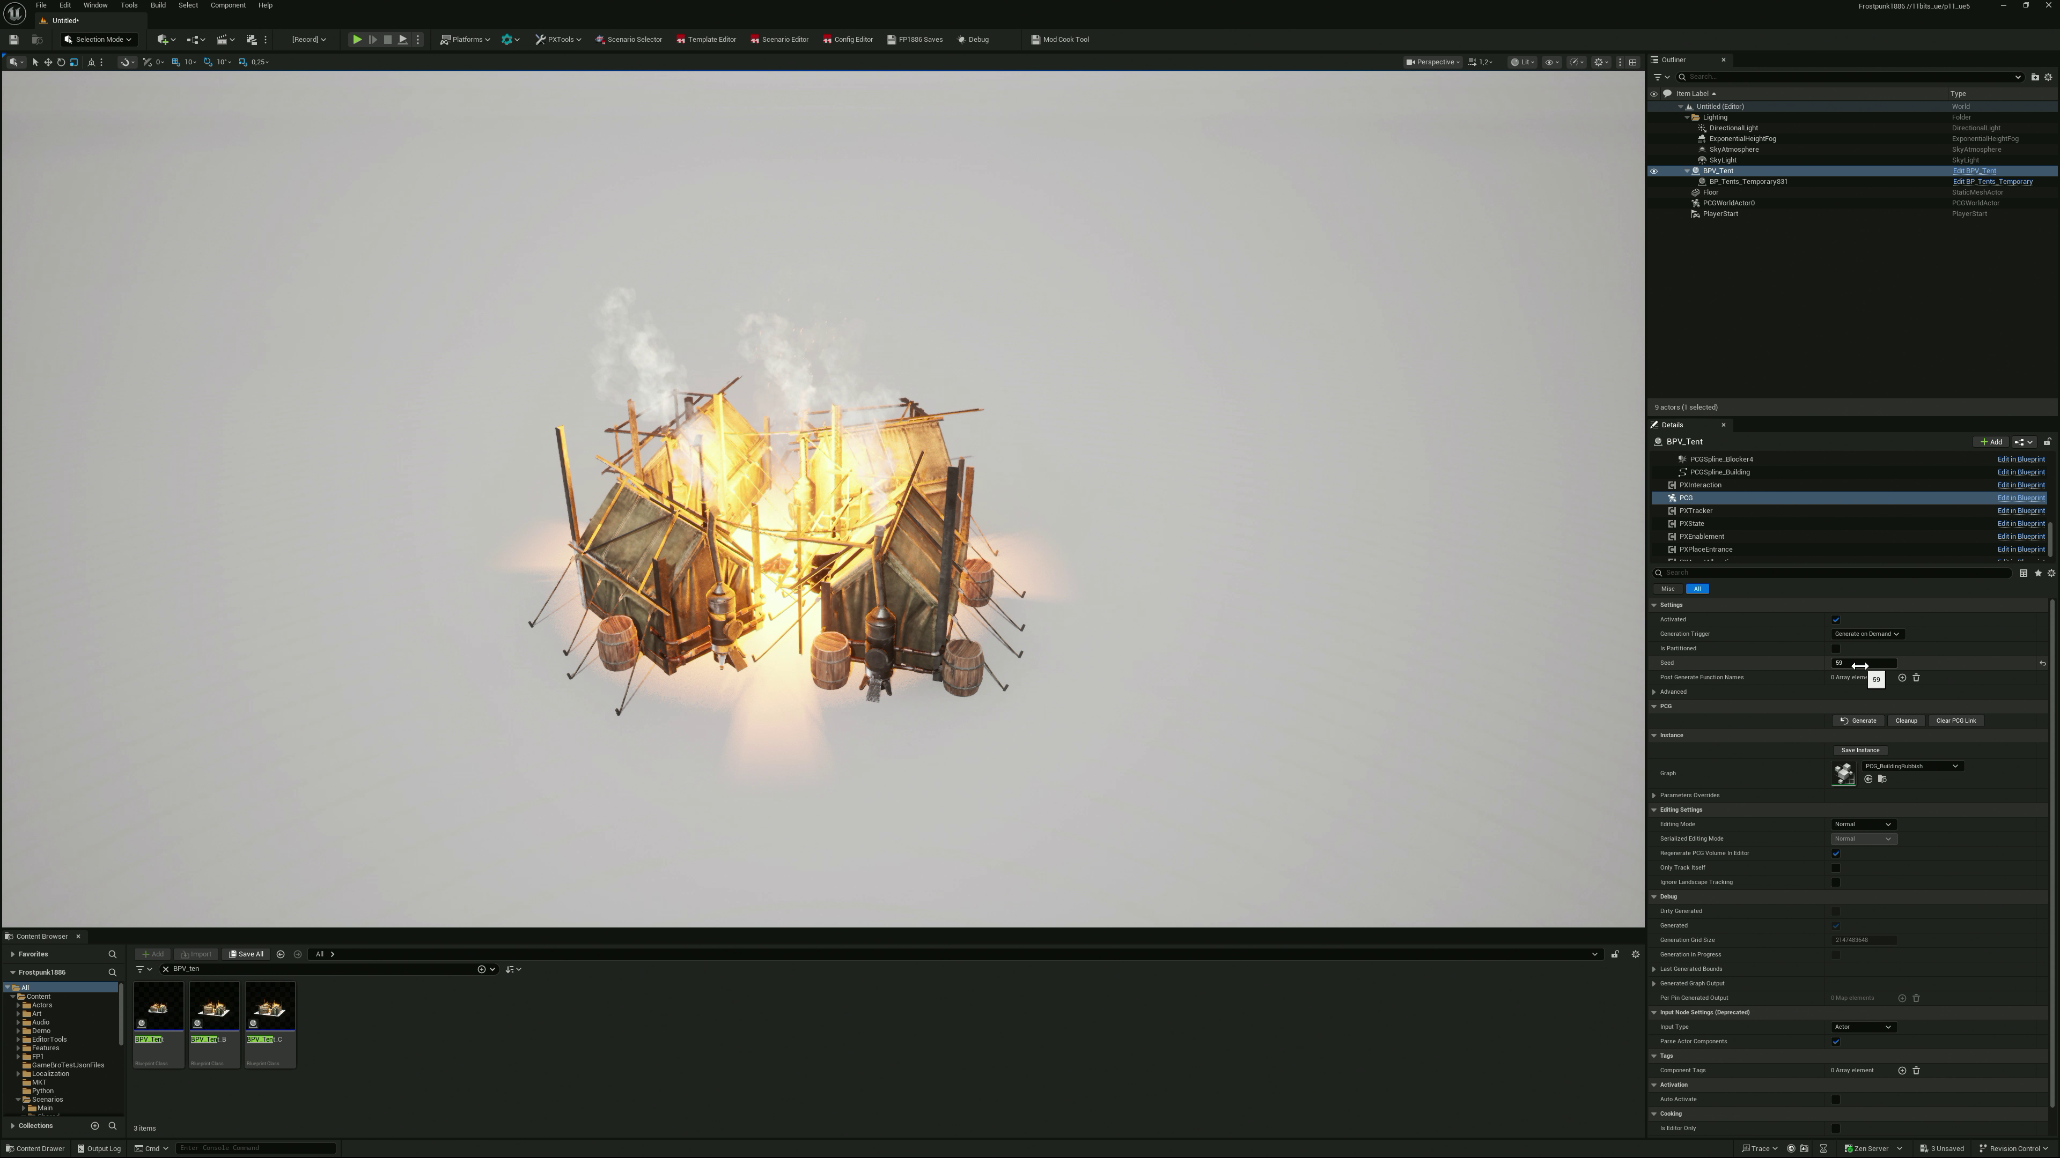Viewport: 2060px width, 1158px height.
Task: Open the Perspective viewport dropdown
Action: [x=1433, y=62]
